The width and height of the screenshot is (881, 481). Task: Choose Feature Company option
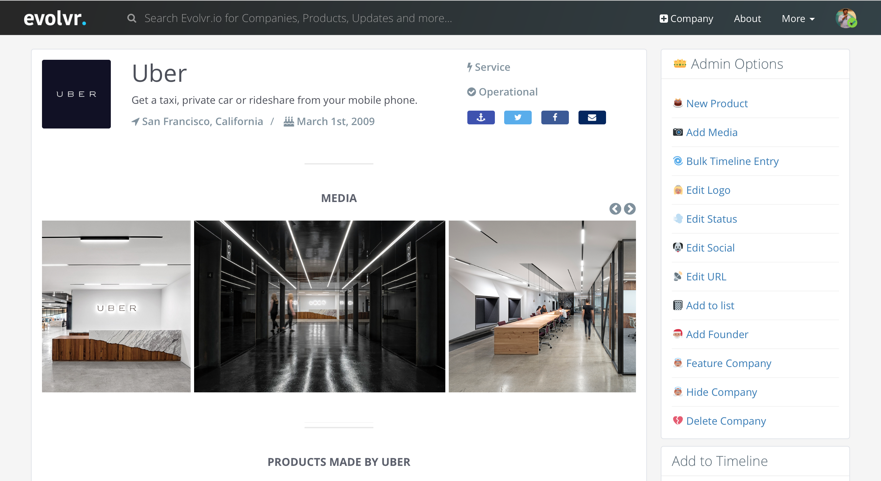tap(729, 363)
